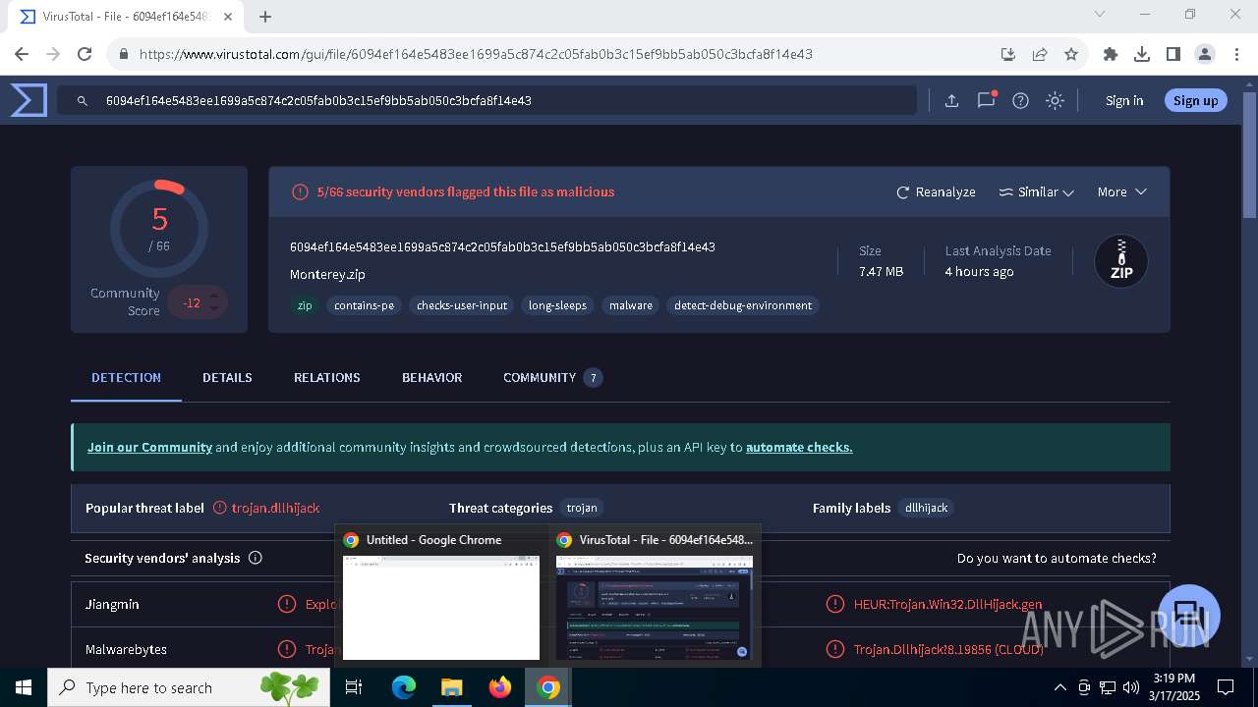Reload the current page
Image resolution: width=1258 pixels, height=707 pixels.
pos(85,54)
